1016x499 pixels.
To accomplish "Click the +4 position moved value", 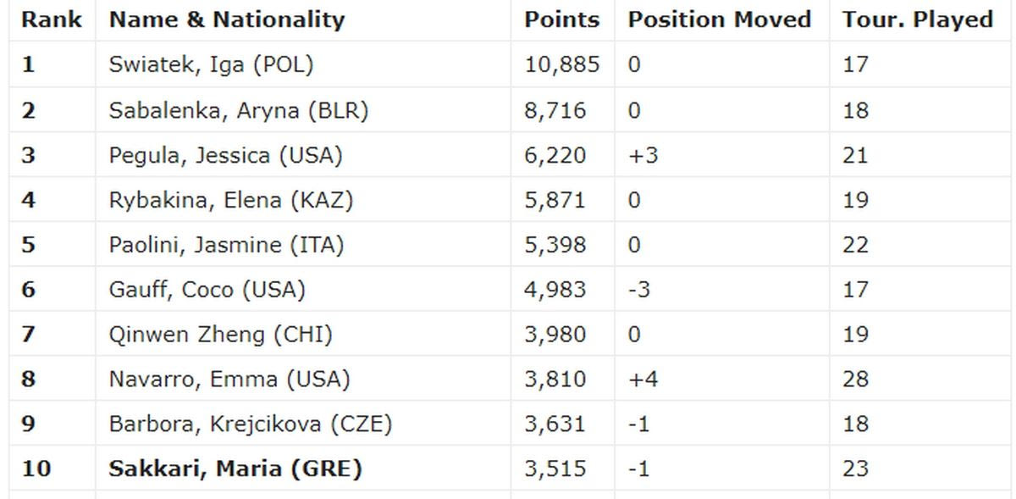I will pyautogui.click(x=643, y=379).
